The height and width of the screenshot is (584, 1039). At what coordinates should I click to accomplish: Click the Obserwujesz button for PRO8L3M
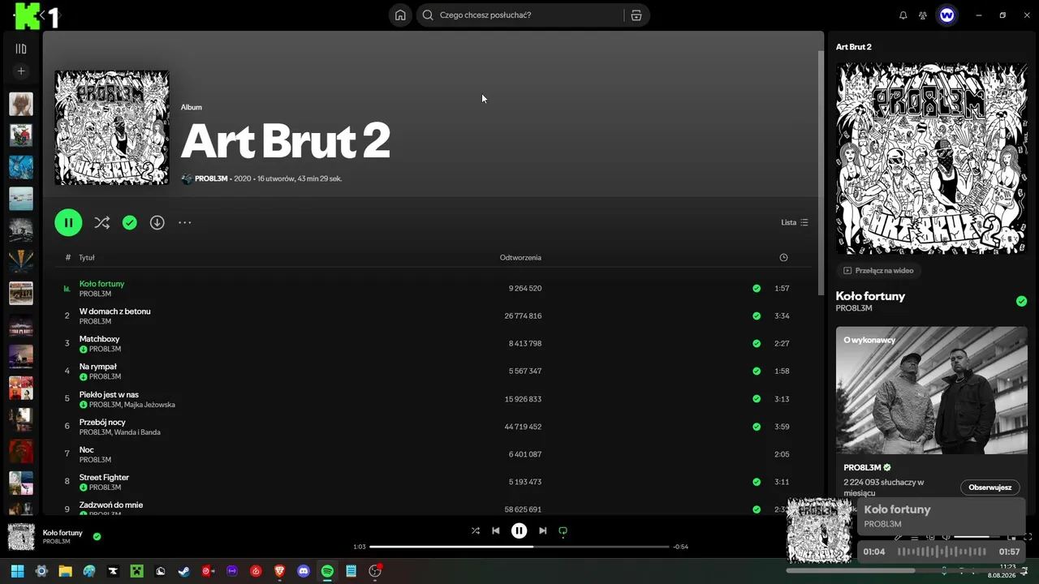[x=989, y=487]
